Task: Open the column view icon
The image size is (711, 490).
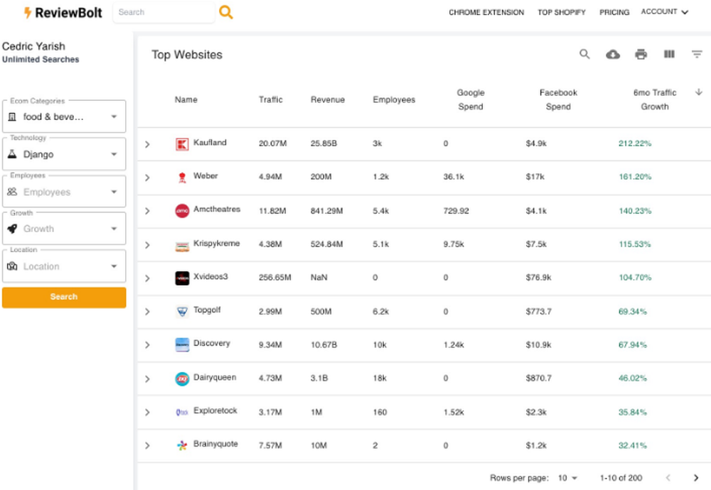Action: [x=669, y=54]
